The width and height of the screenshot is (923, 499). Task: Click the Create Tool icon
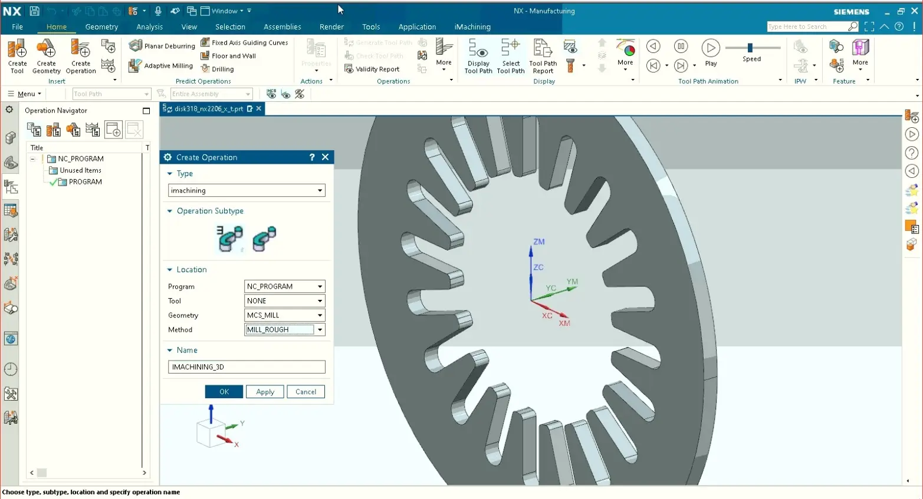pyautogui.click(x=17, y=56)
